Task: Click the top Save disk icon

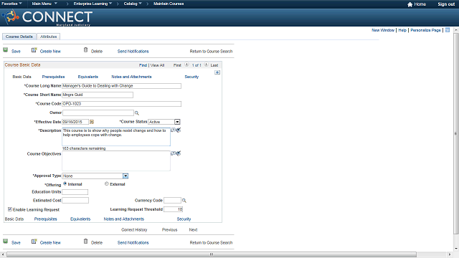Action: (6, 50)
